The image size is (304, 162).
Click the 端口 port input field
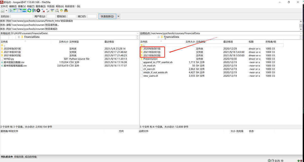coord(92,16)
